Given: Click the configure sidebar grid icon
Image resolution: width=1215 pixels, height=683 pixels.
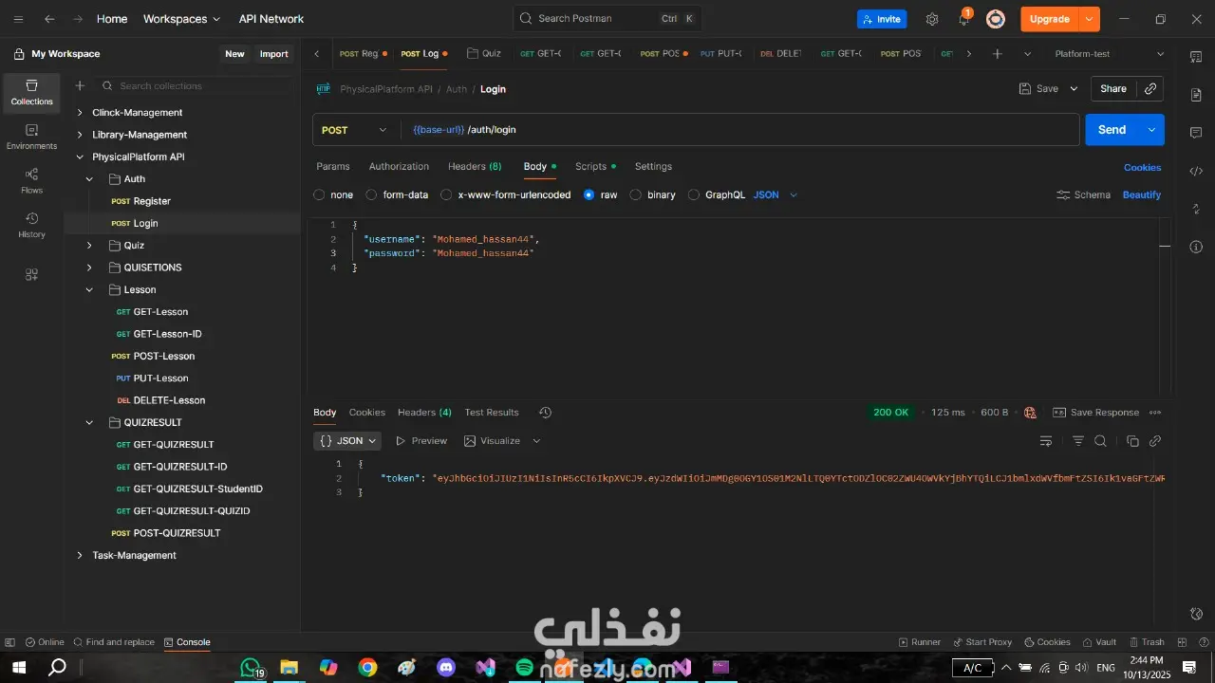Looking at the screenshot, I should pos(31,275).
